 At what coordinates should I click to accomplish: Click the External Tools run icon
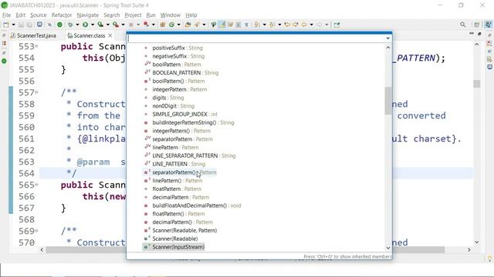coord(116,25)
